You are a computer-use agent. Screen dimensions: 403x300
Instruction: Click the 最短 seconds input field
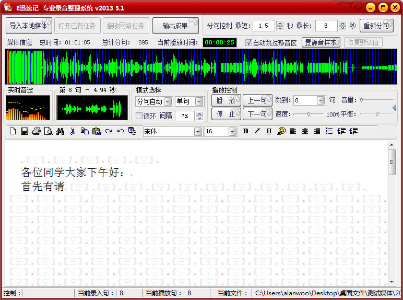pyautogui.click(x=264, y=26)
